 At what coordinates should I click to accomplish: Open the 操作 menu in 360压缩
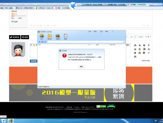[x=95, y=32]
